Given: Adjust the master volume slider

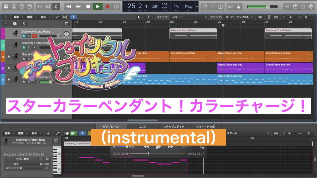Looking at the screenshot, I should 267,6.
